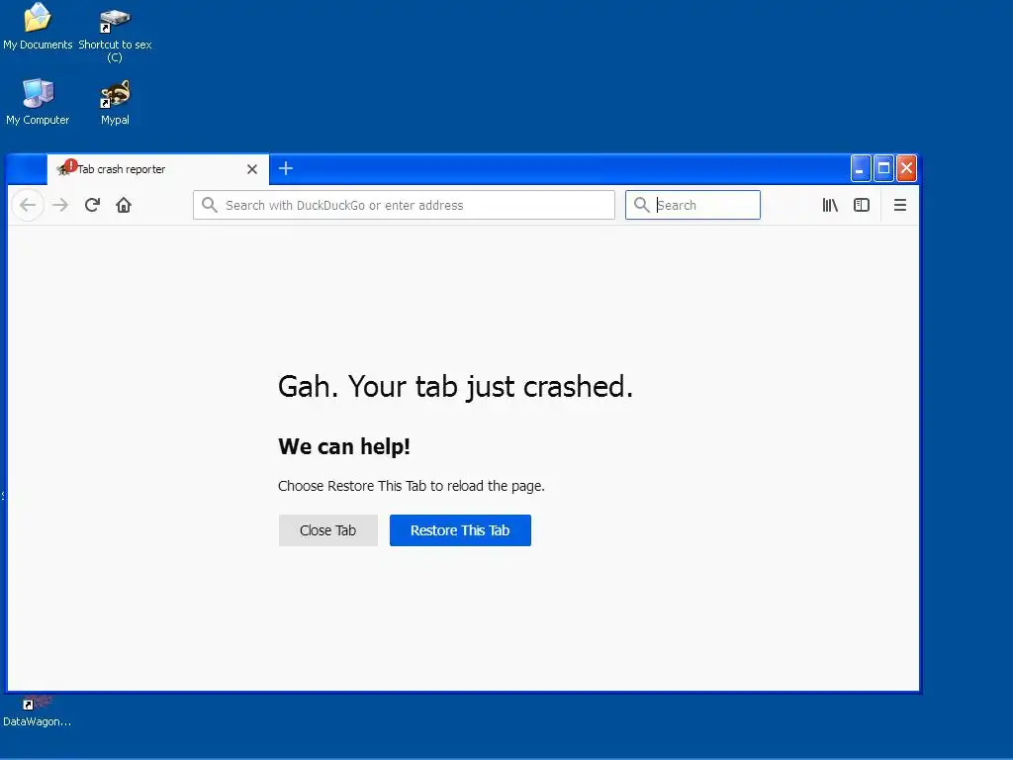The height and width of the screenshot is (760, 1013).
Task: Click the 'Gah. Your tab just crashed.' heading
Action: pos(455,387)
